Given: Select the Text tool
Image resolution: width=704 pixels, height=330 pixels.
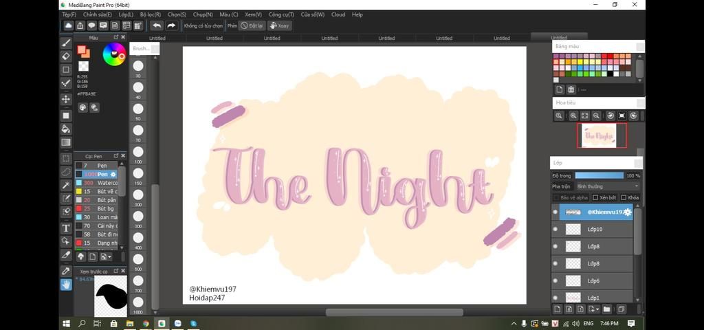Looking at the screenshot, I should (66, 228).
